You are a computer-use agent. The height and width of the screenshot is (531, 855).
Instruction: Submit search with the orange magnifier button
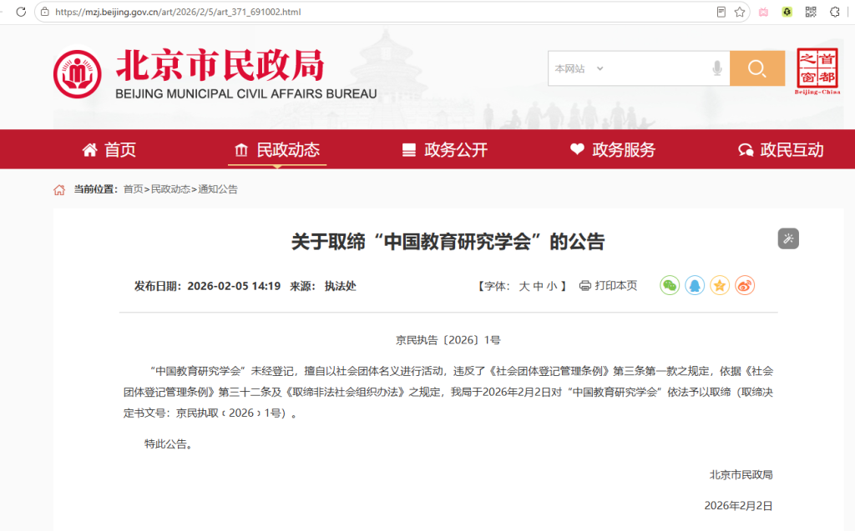pyautogui.click(x=756, y=68)
